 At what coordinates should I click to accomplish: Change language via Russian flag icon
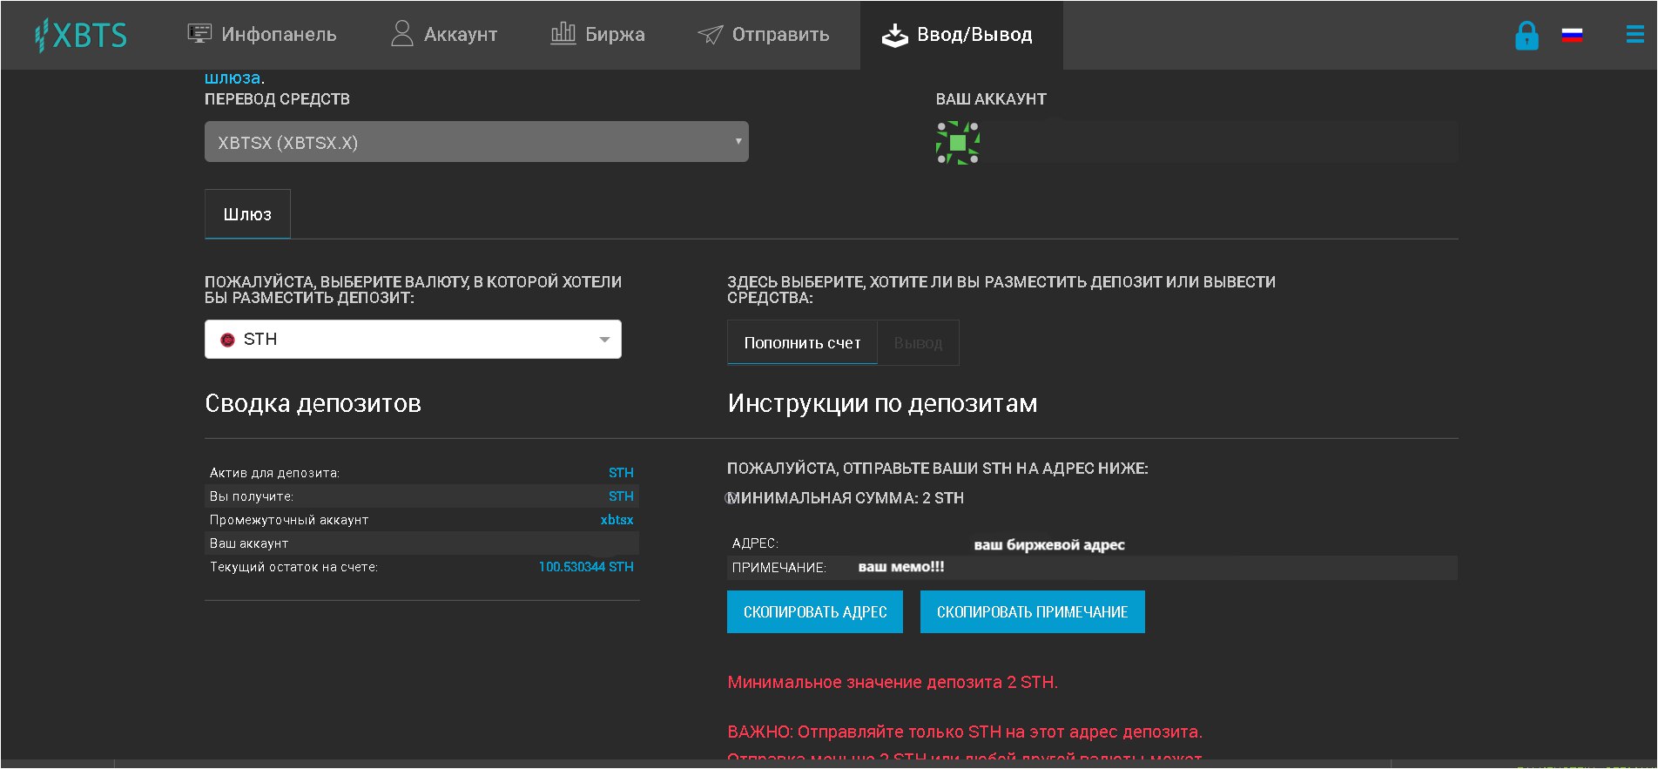(1572, 35)
